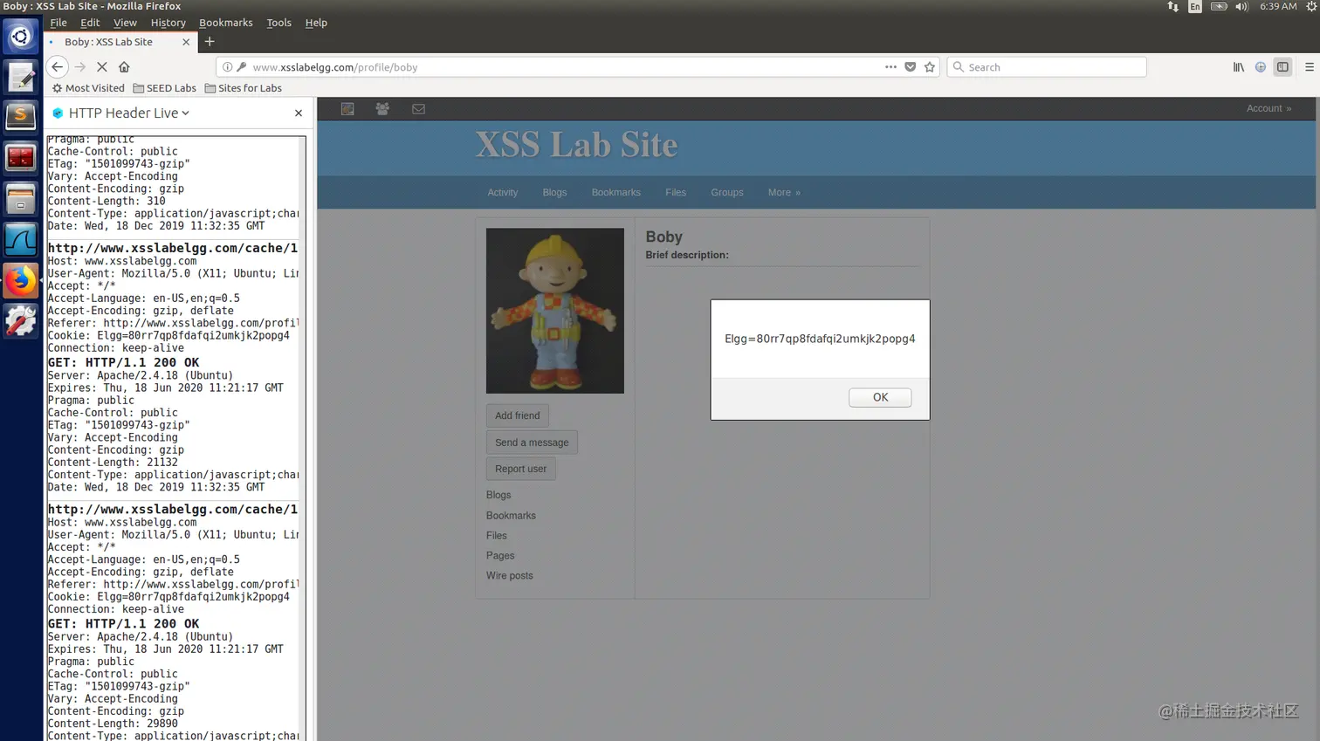Open a new browser tab
Viewport: 1320px width, 741px height.
(210, 42)
